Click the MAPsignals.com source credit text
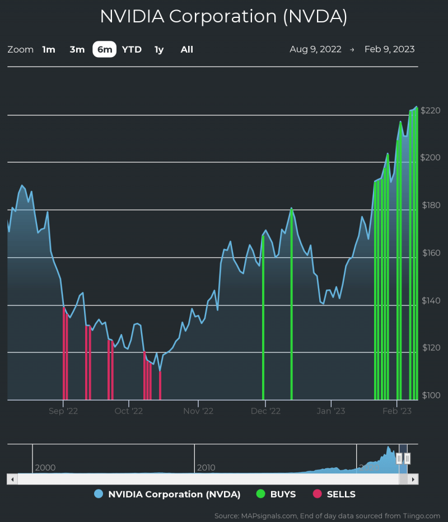 tap(328, 516)
